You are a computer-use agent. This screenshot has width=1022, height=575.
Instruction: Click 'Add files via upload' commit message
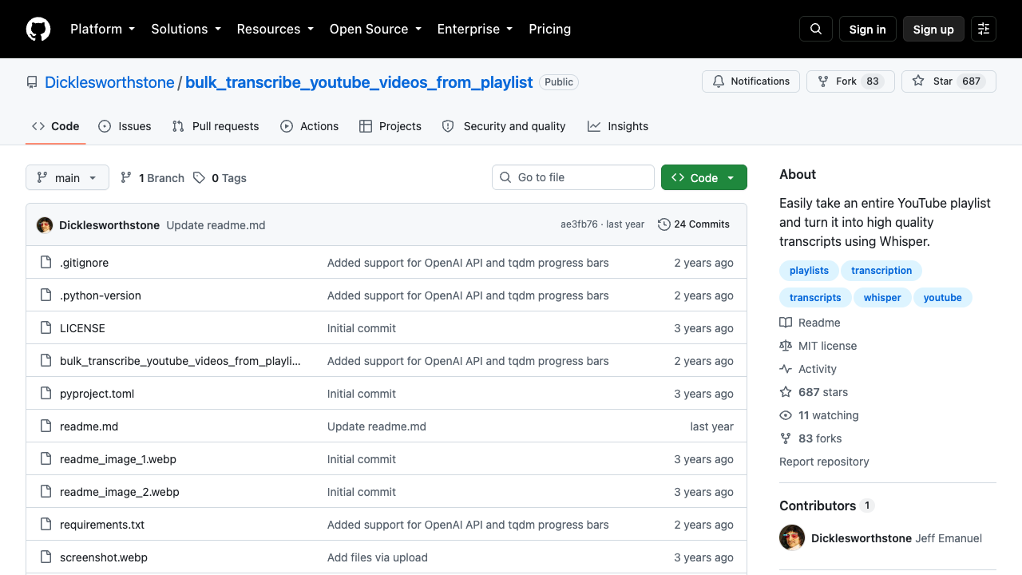coord(378,557)
